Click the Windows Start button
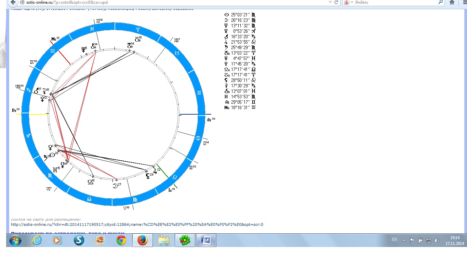This screenshot has height=262, width=467. (15, 241)
